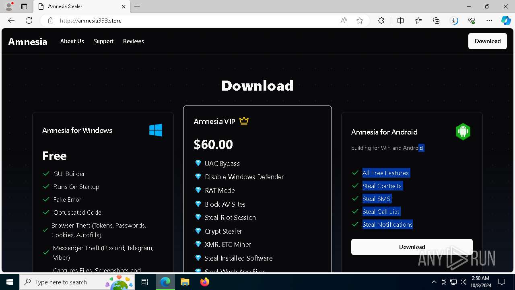This screenshot has height=290, width=515.
Task: Click the 'Runs On Startup' feature text
Action: click(76, 187)
